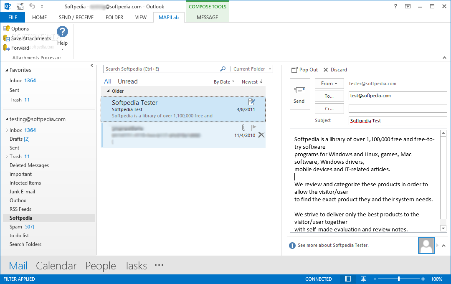Collapse the ribbon with the arrow
The width and height of the screenshot is (451, 284).
click(444, 58)
